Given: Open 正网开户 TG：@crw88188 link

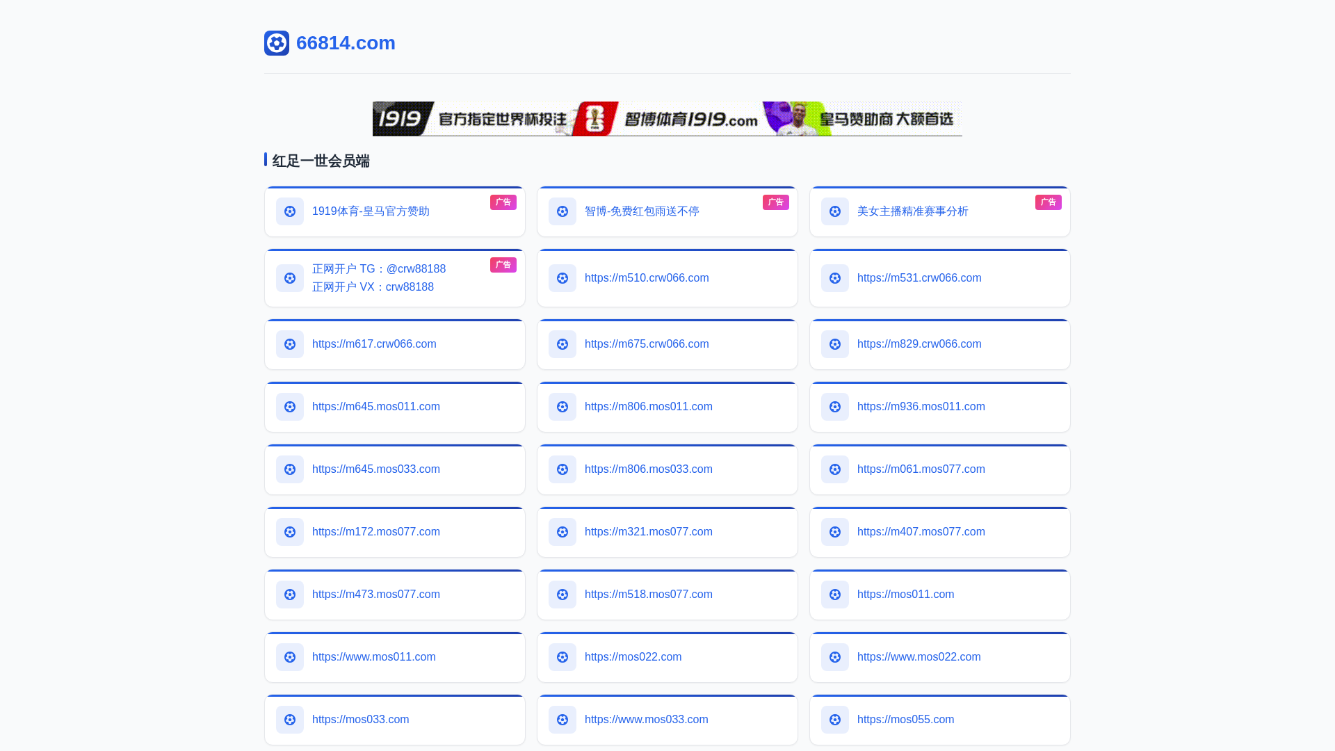Looking at the screenshot, I should pos(379,269).
